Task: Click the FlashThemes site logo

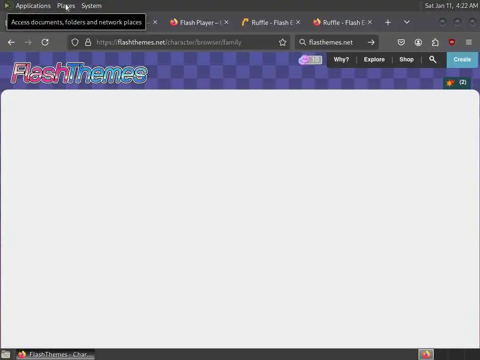Action: coord(79,73)
